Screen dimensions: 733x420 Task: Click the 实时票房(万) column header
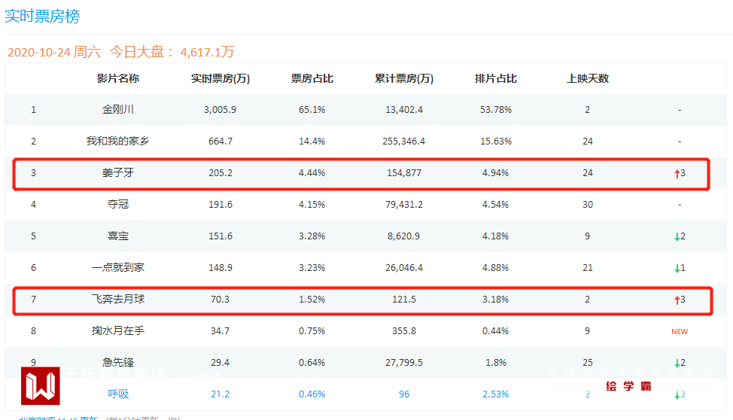click(221, 78)
